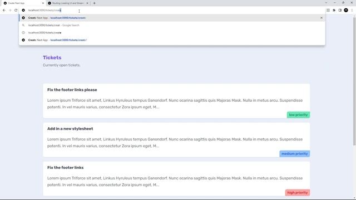This screenshot has width=356, height=200.
Task: Open a new tab with the plus icon
Action: [94, 3]
